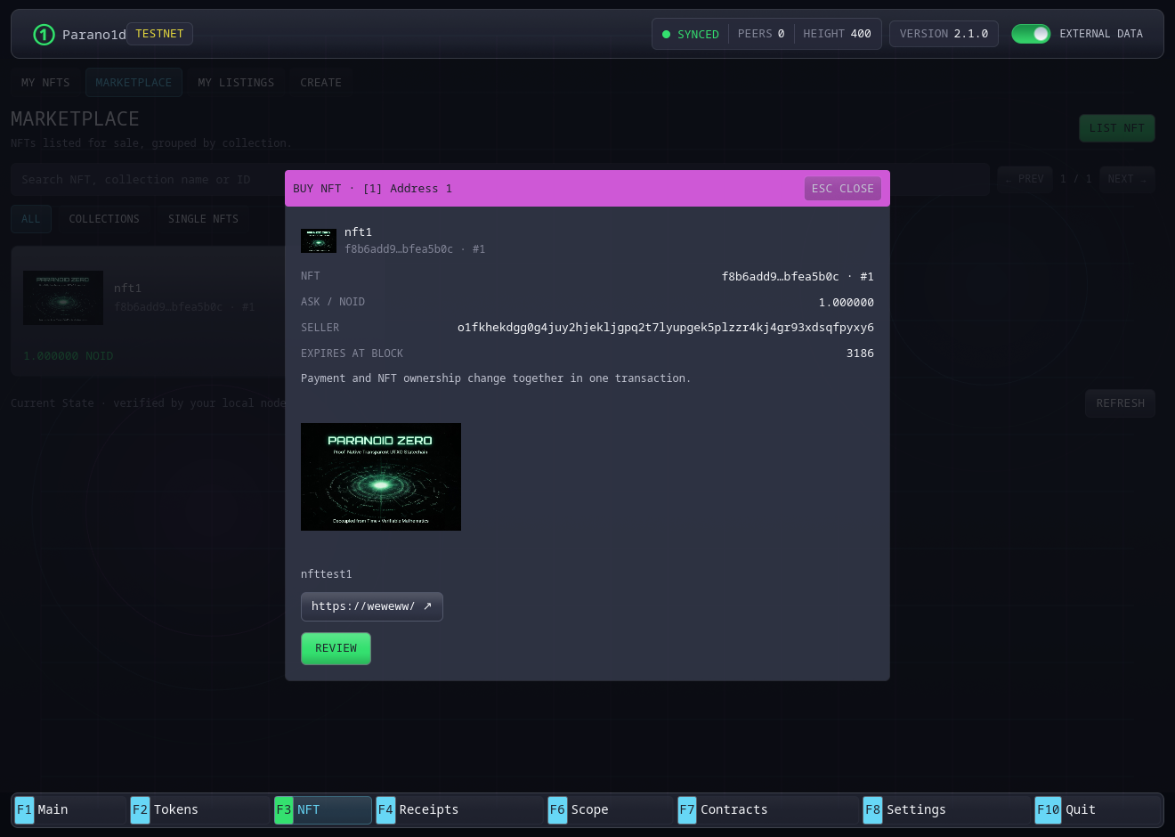Click the large Paranoid Zero NFT image

(381, 476)
